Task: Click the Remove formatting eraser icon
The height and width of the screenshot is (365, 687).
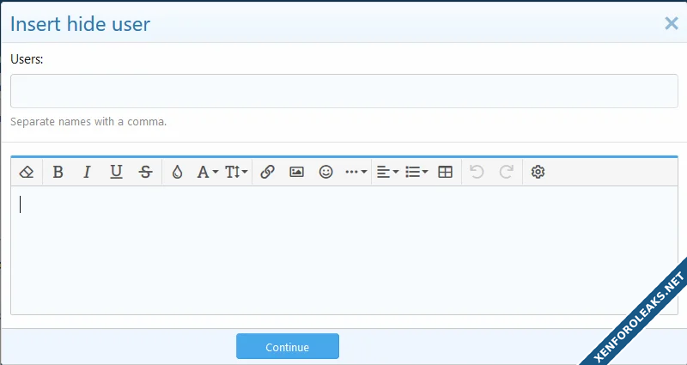Action: 26,172
